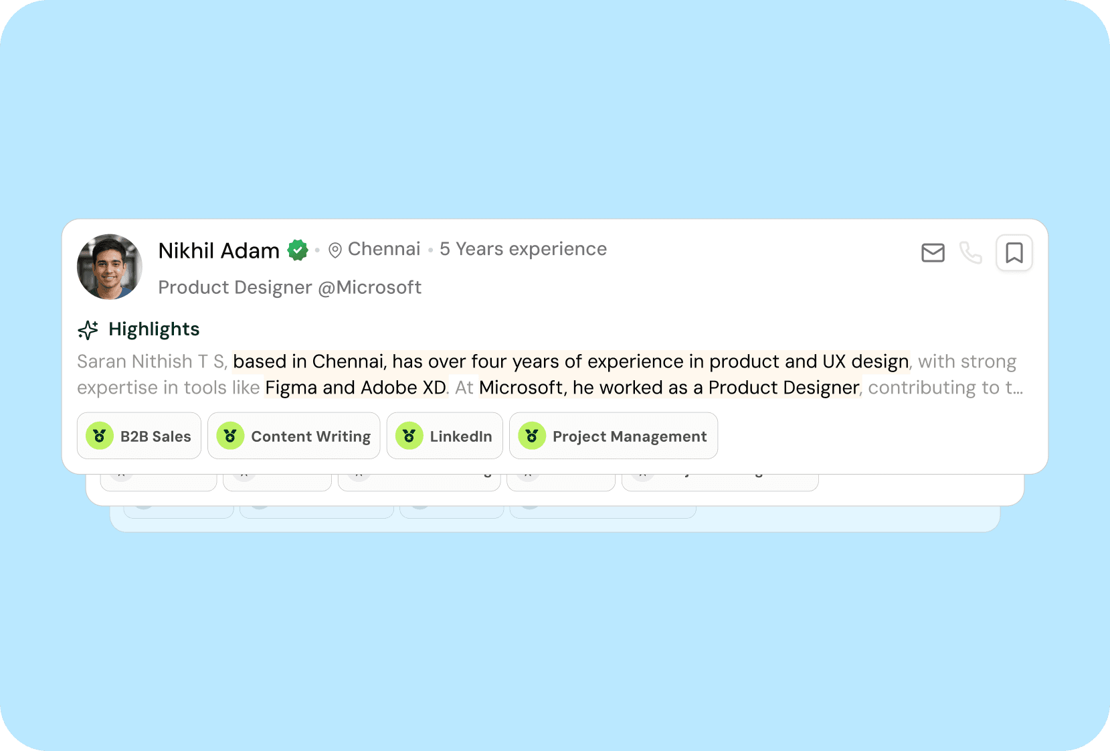The image size is (1110, 751).
Task: Click the Chennai location text
Action: [384, 250]
